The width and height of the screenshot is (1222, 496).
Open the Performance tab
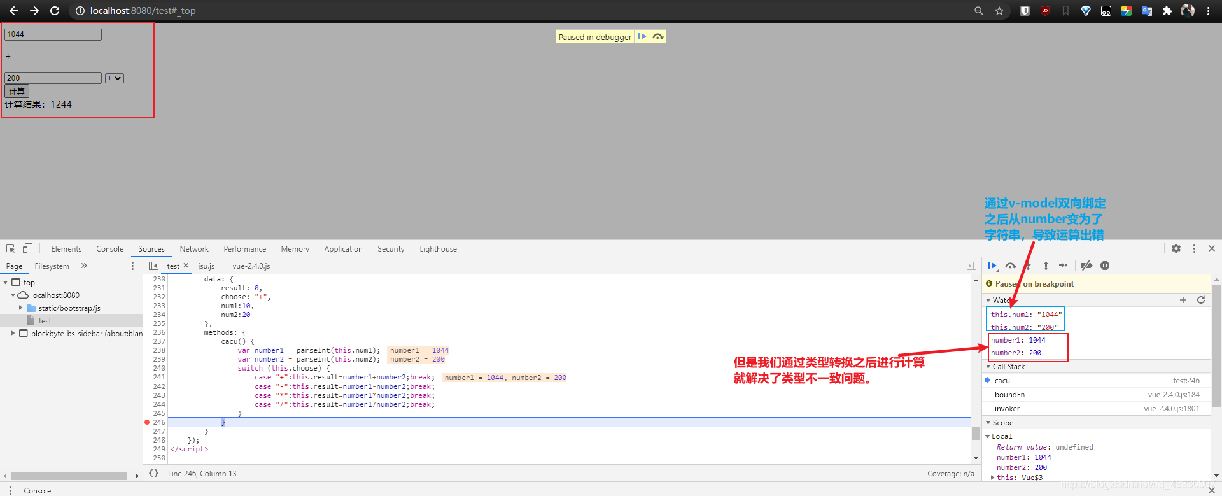pyautogui.click(x=245, y=249)
